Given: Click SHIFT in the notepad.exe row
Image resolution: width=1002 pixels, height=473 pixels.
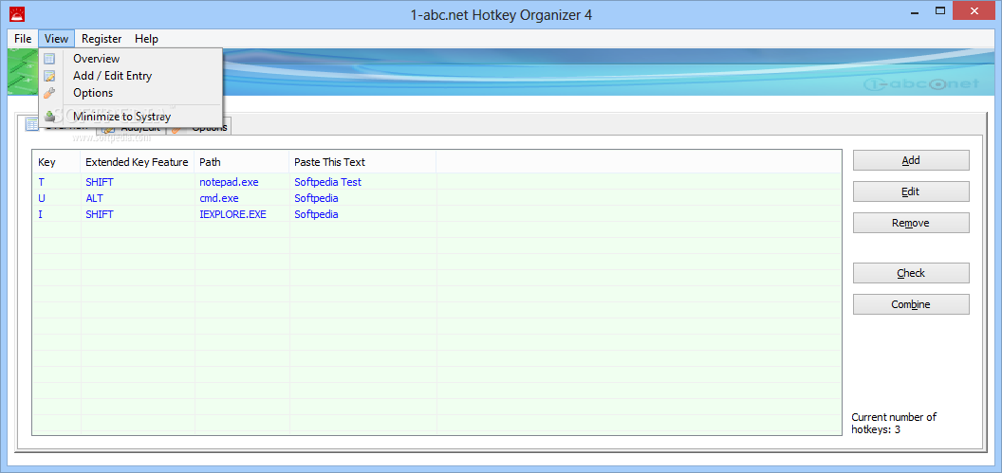Looking at the screenshot, I should pos(100,182).
